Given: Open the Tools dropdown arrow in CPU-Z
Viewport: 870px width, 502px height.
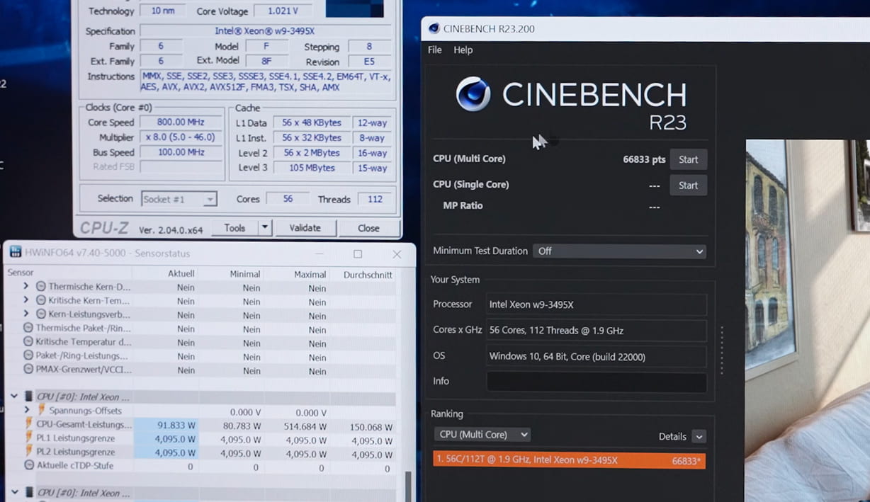Looking at the screenshot, I should coord(264,227).
